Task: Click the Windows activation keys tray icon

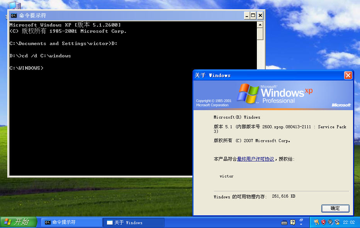Action: point(317,222)
